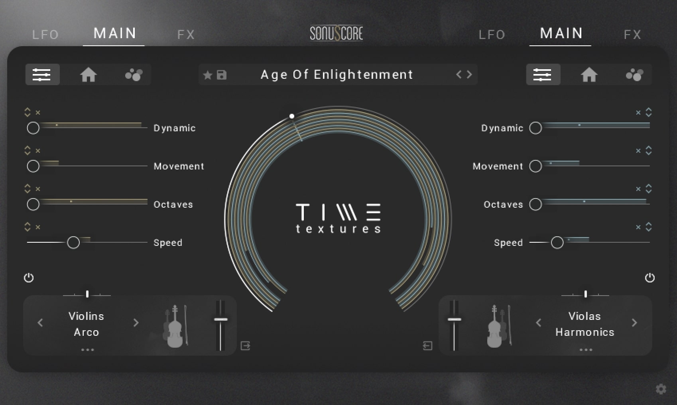Remove right Movement modulation with x
This screenshot has height=405, width=677.
click(638, 151)
